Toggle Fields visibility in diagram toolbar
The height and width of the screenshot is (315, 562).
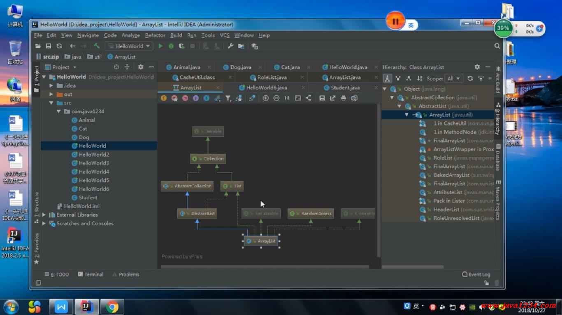[164, 98]
